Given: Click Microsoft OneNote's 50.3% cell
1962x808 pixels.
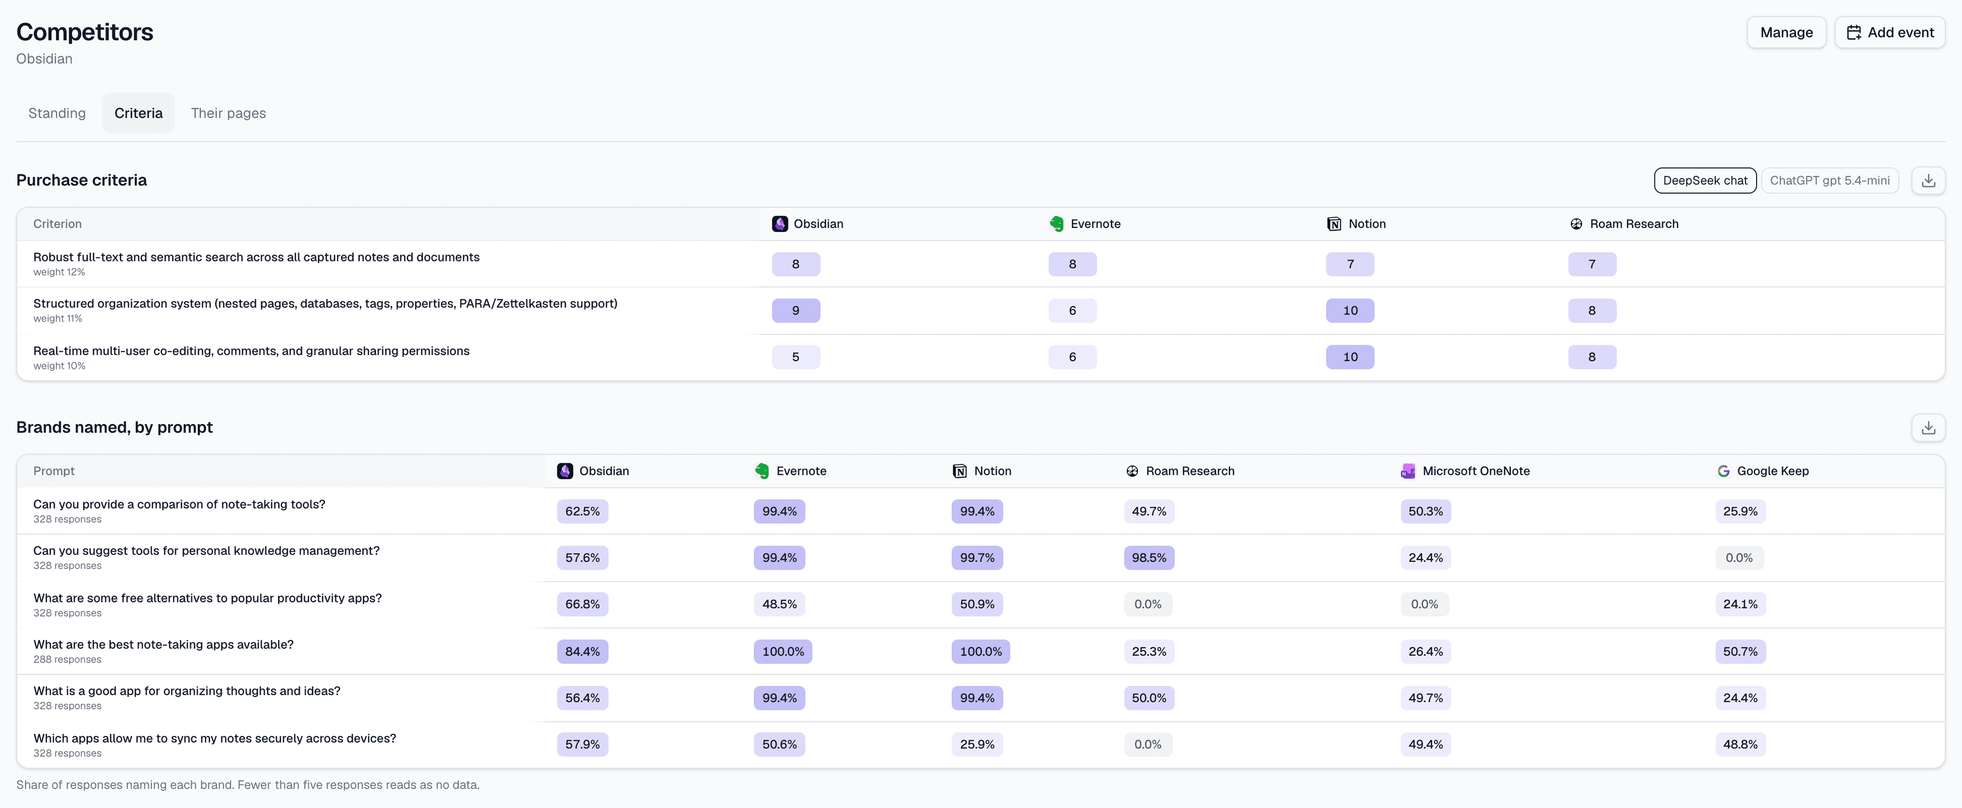Looking at the screenshot, I should (x=1425, y=511).
